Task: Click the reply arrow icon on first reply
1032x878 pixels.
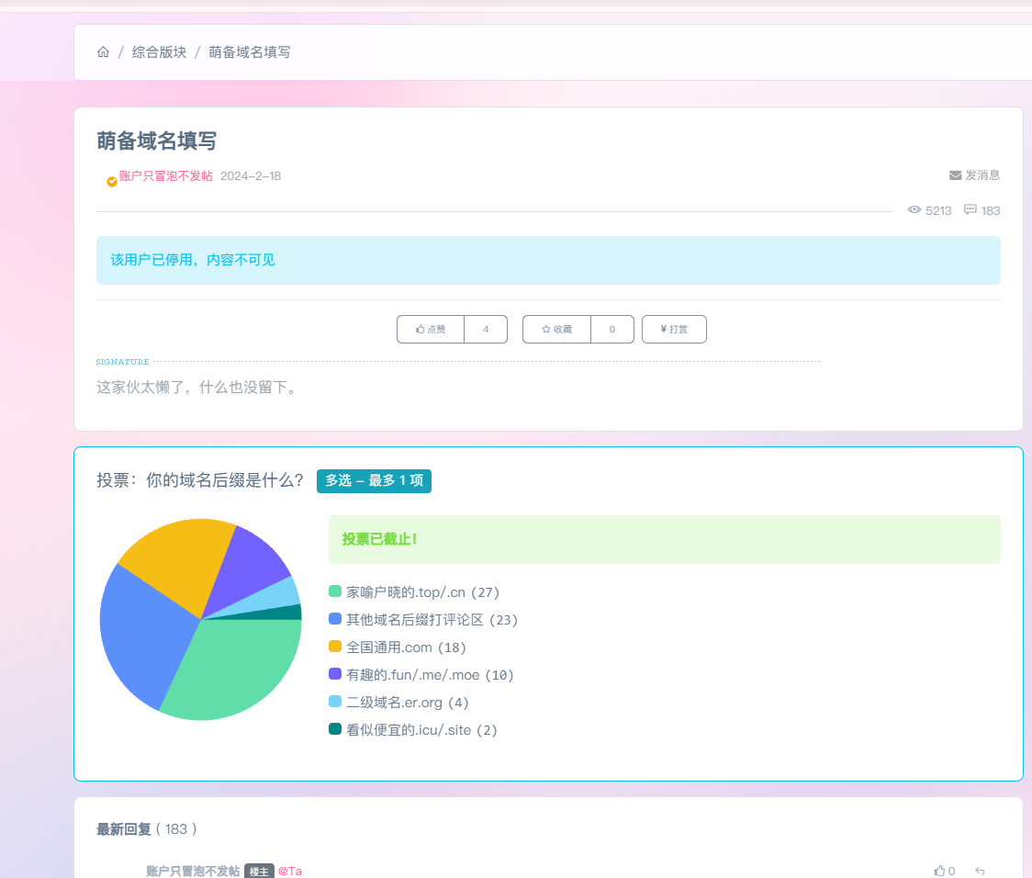Action: click(x=980, y=871)
